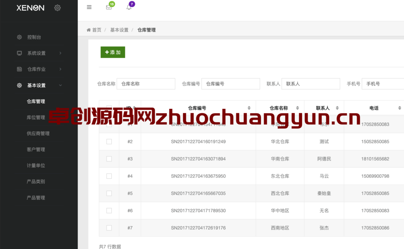Screen dimensions: 404x249
Task: Select 供应商管理 submenu item
Action: 38,133
